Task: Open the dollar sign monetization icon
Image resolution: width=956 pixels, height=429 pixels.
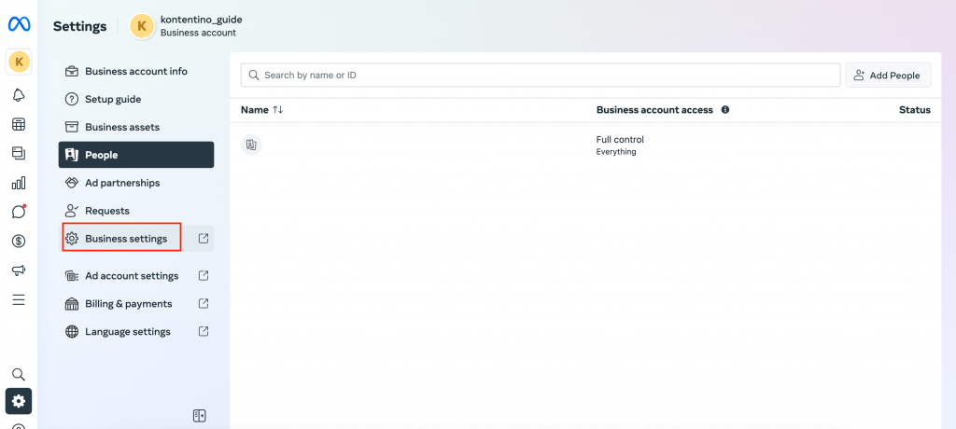Action: pos(19,242)
